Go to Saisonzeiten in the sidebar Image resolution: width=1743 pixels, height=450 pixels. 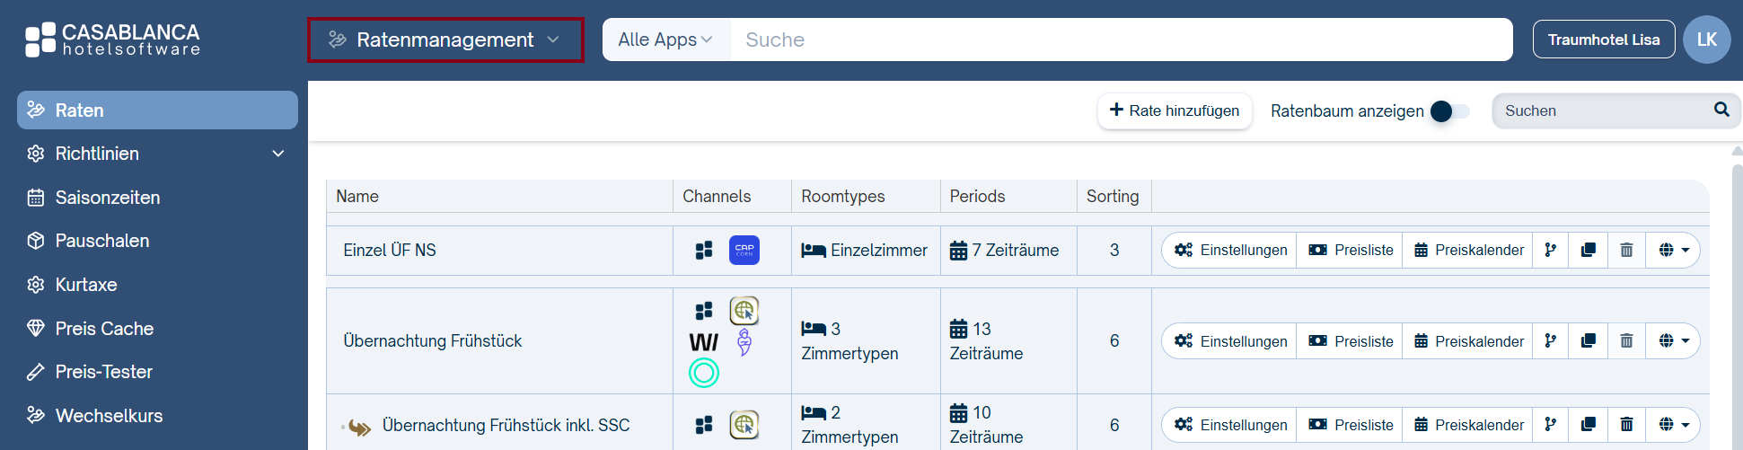pyautogui.click(x=157, y=198)
